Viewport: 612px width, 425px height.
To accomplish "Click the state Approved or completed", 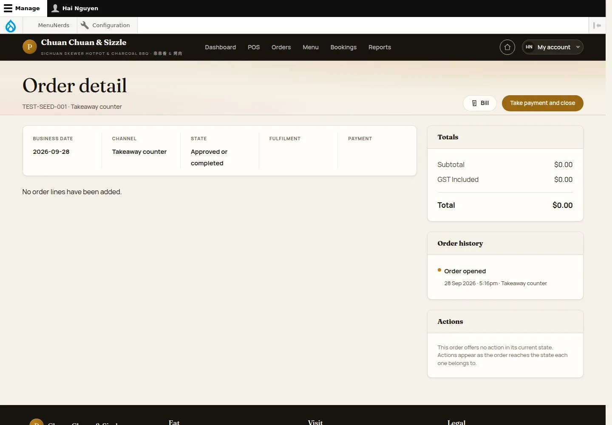I will click(x=209, y=157).
